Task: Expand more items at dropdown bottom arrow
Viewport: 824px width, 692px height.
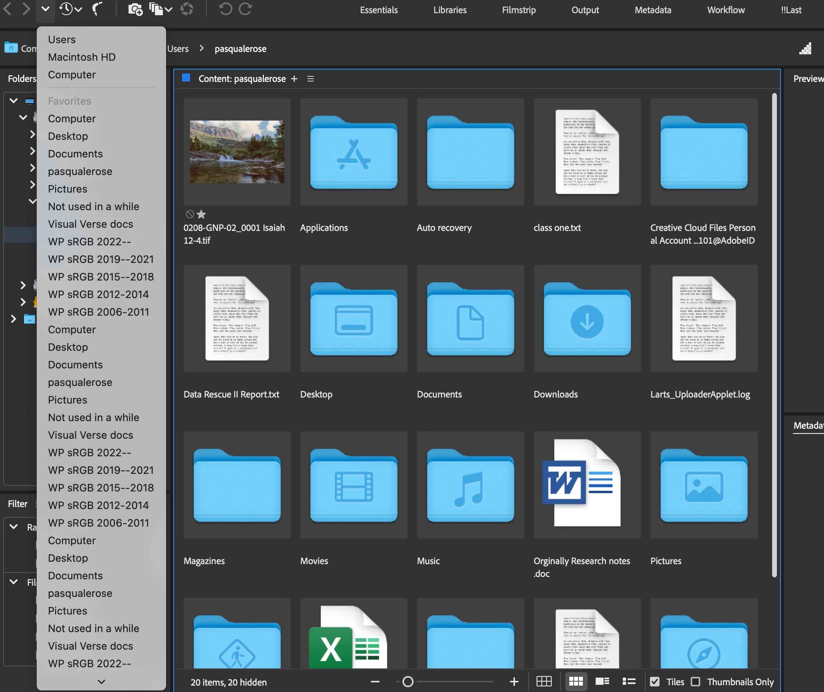Action: pos(101,682)
